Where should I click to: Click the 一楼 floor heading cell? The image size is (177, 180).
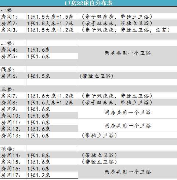click(x=13, y=10)
